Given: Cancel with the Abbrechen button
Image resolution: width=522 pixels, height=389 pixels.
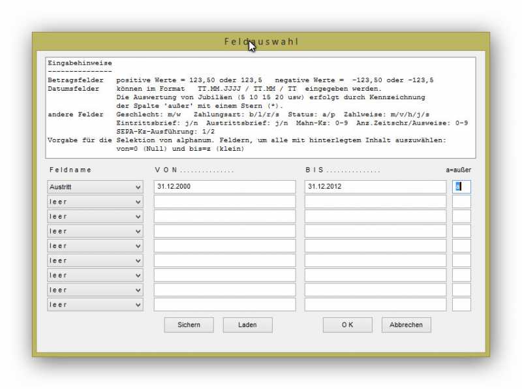Looking at the screenshot, I should click(406, 325).
